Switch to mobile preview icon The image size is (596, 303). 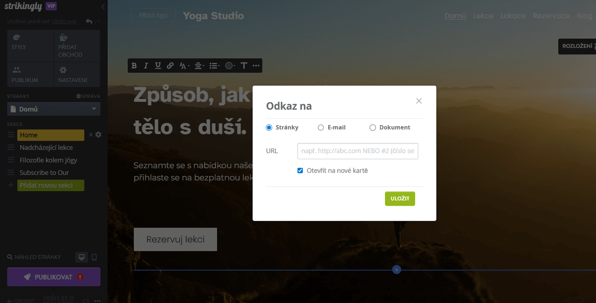click(x=94, y=257)
